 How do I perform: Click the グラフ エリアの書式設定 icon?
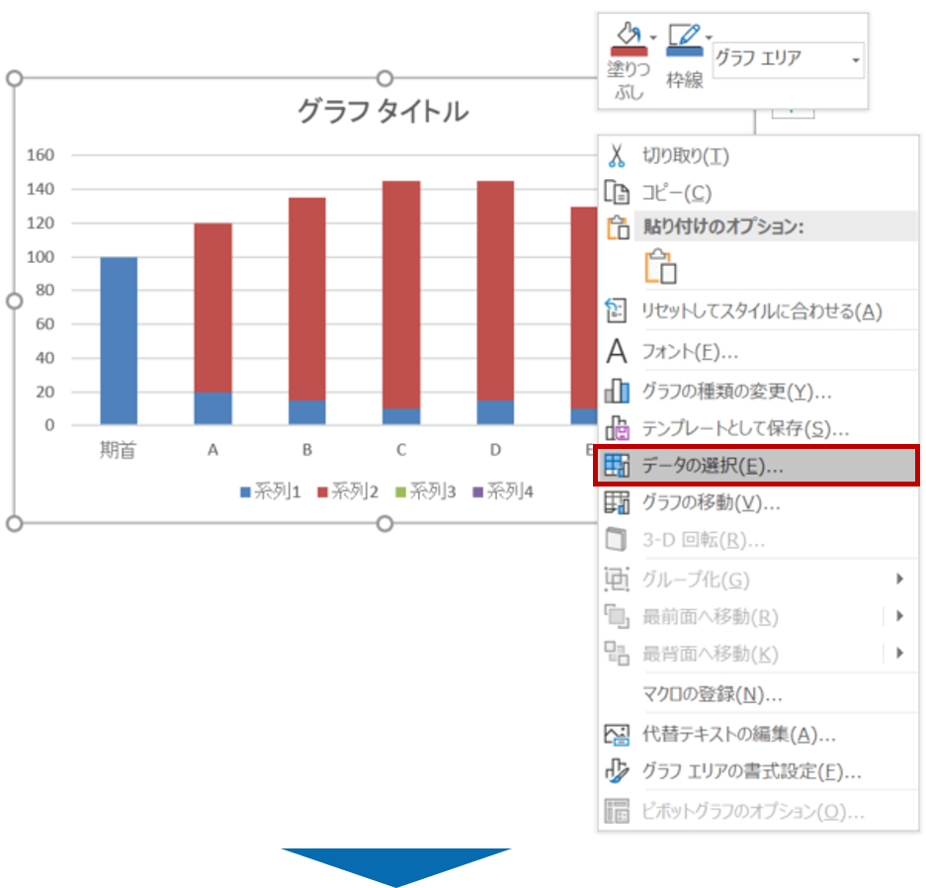pos(617,771)
